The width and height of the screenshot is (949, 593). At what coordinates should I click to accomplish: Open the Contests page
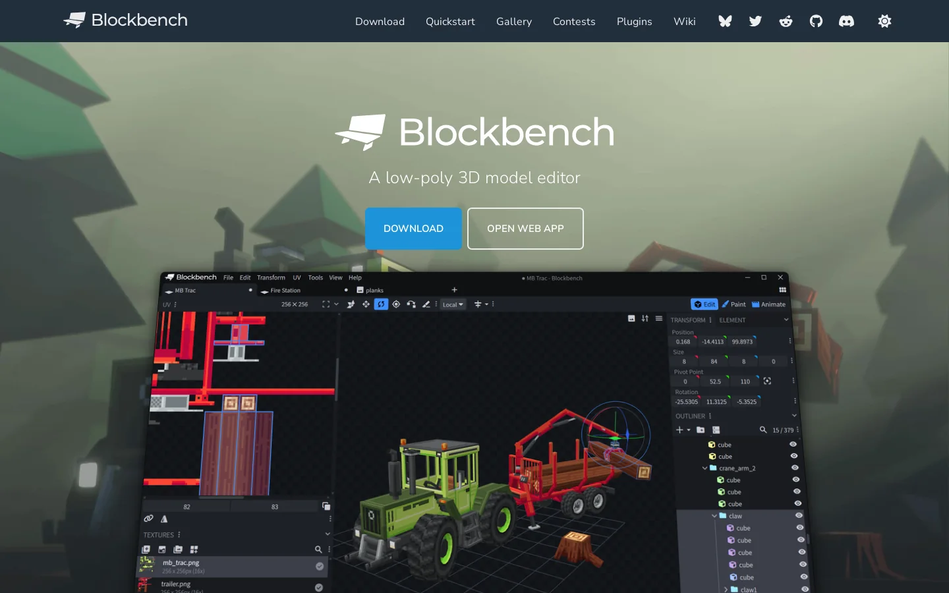coord(574,21)
